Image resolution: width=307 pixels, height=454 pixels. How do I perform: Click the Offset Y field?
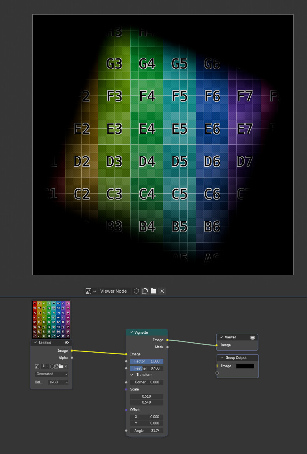[x=146, y=423]
